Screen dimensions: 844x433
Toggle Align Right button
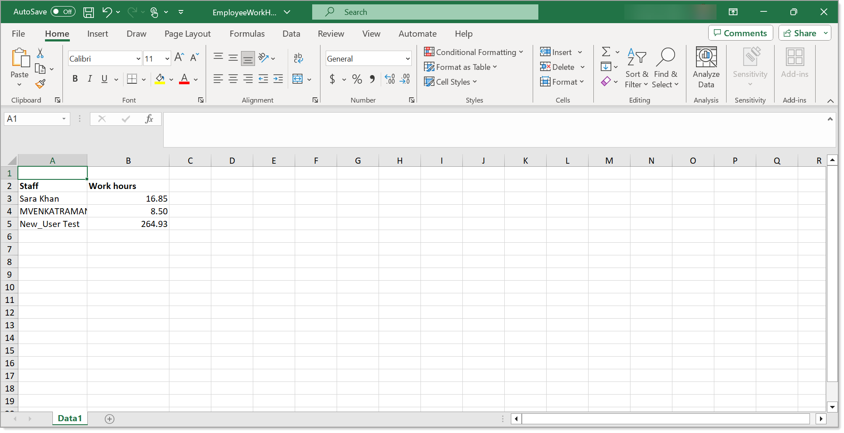[x=248, y=79]
